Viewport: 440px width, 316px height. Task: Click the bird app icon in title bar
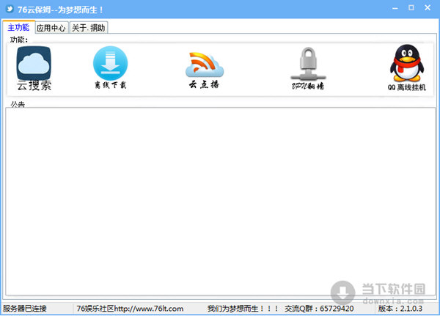coord(10,9)
